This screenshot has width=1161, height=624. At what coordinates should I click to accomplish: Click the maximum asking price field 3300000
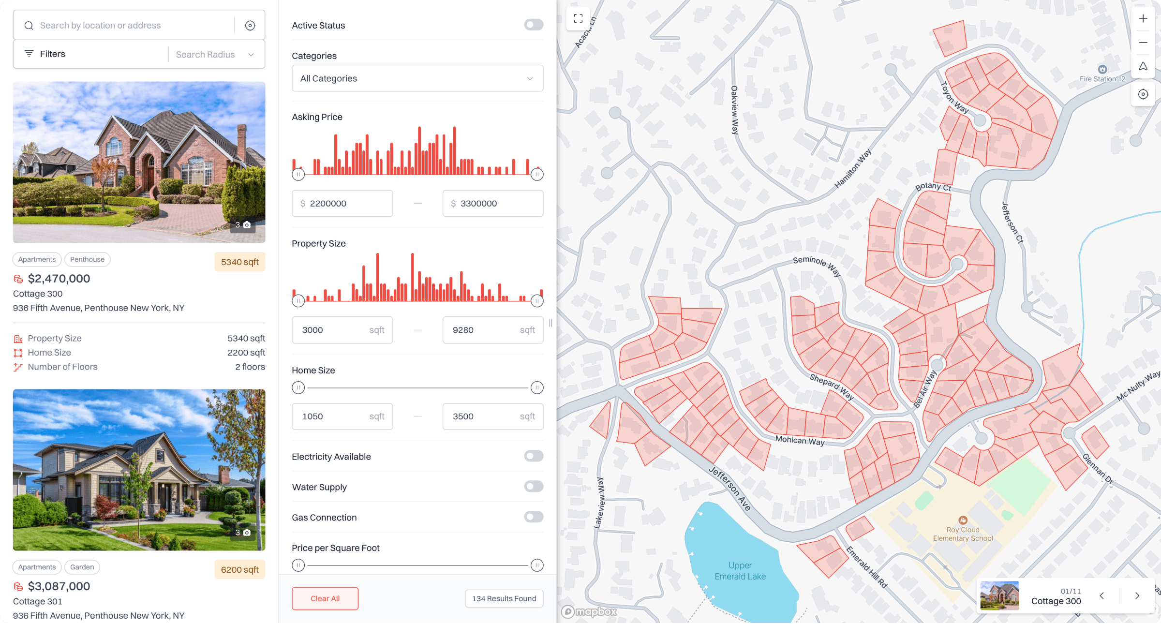(x=493, y=204)
